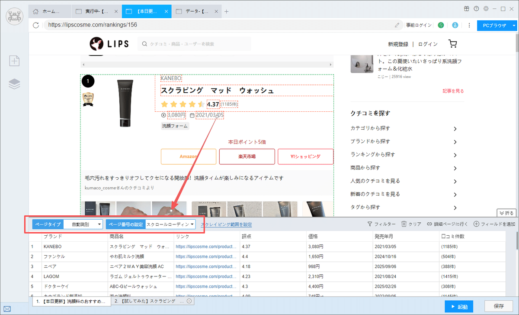
Task: Click the ブランド column header
Action: click(74, 237)
